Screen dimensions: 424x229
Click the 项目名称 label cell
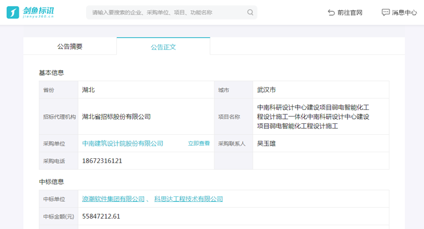pyautogui.click(x=234, y=117)
